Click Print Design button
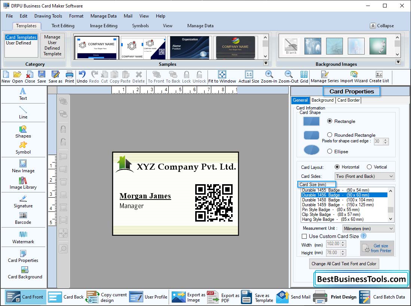Screen dimensions: 411x306 [335, 297]
